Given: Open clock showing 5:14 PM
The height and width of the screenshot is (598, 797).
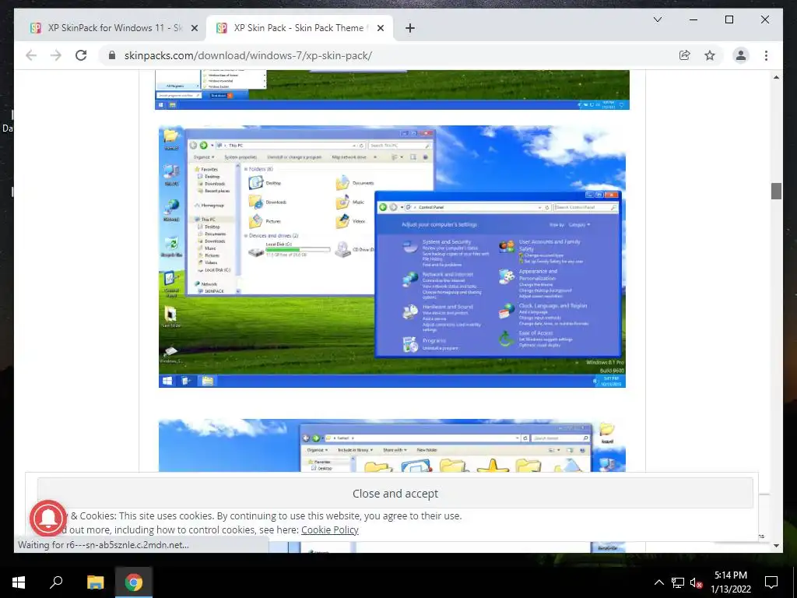Looking at the screenshot, I should pyautogui.click(x=731, y=582).
